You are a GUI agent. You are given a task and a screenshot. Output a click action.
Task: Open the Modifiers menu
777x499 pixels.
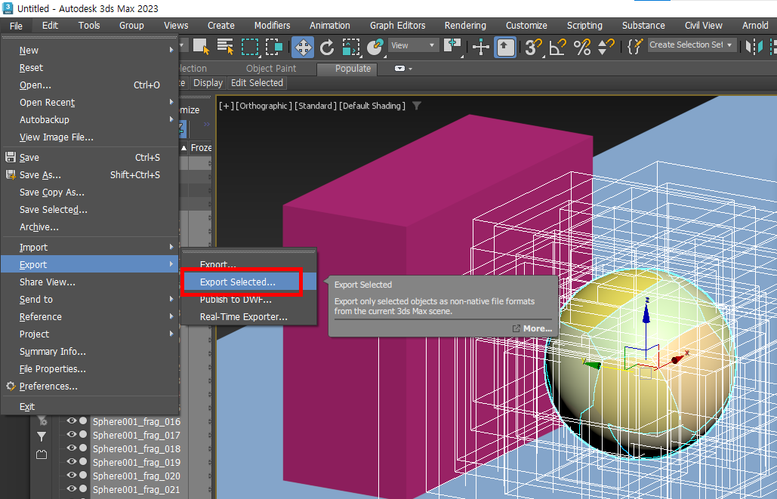tap(272, 25)
